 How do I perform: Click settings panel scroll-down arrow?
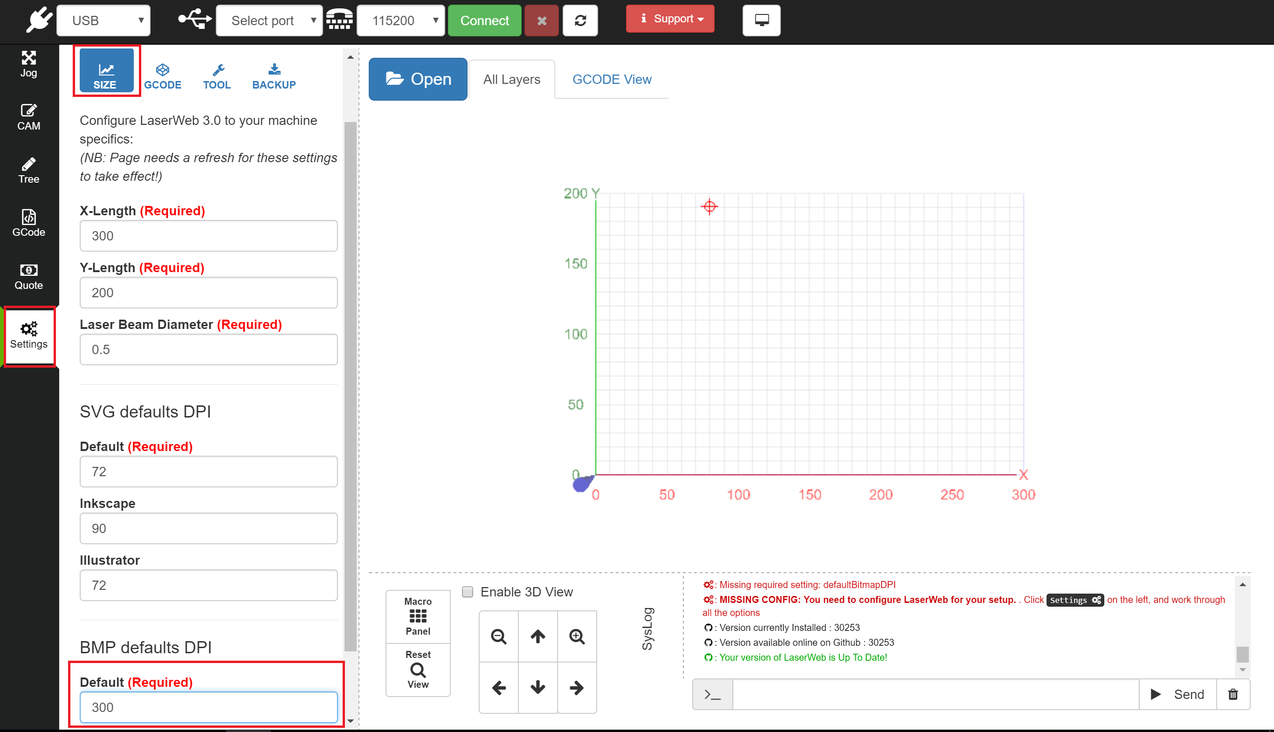[x=351, y=721]
